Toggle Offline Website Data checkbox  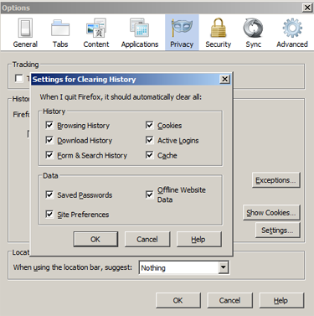[150, 194]
